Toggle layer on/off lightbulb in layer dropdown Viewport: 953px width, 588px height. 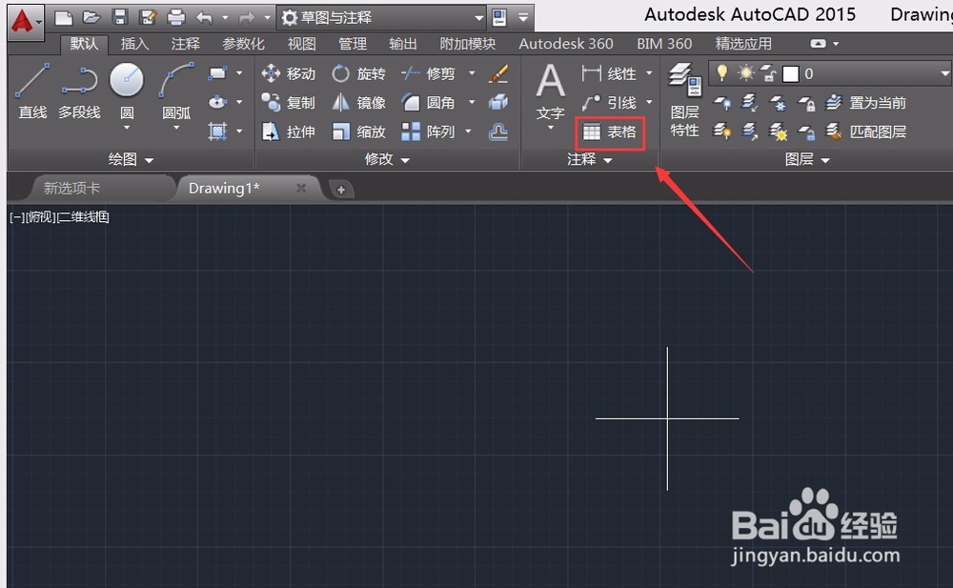721,73
